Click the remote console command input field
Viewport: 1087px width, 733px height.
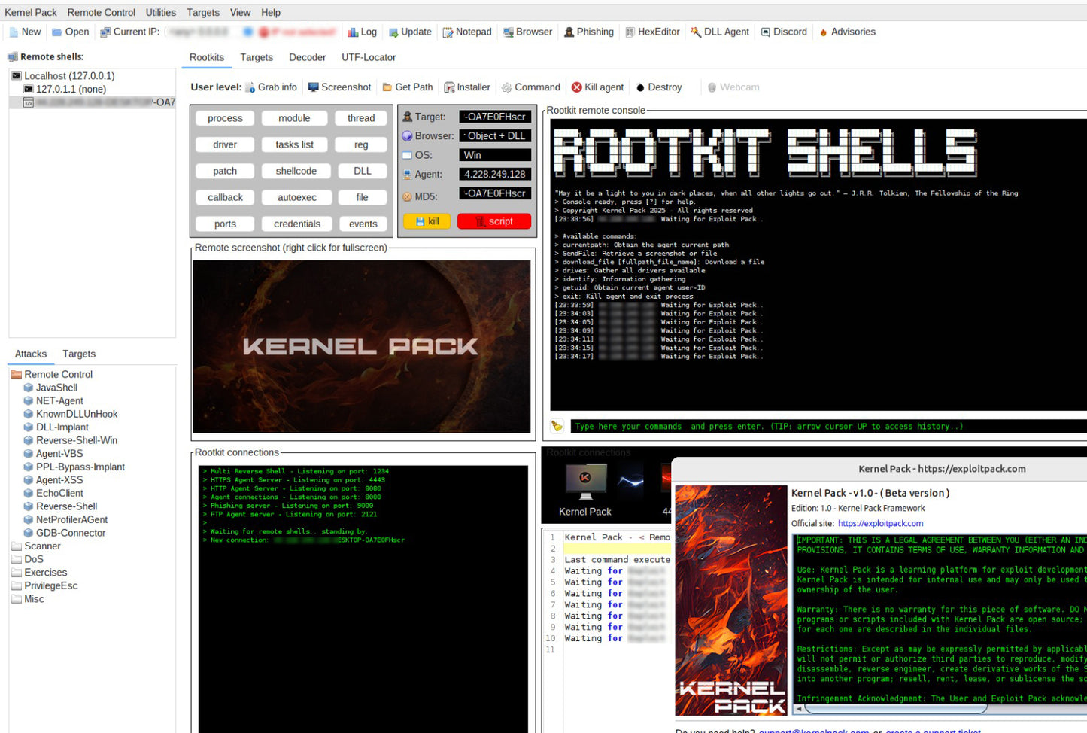coord(827,427)
